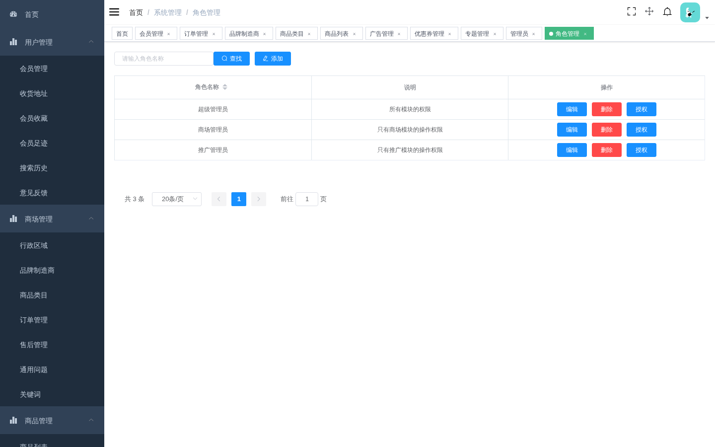Go to next page arrow
This screenshot has width=715, height=447.
(x=259, y=199)
